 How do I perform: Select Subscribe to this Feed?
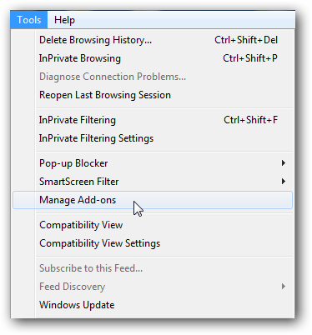pyautogui.click(x=153, y=268)
